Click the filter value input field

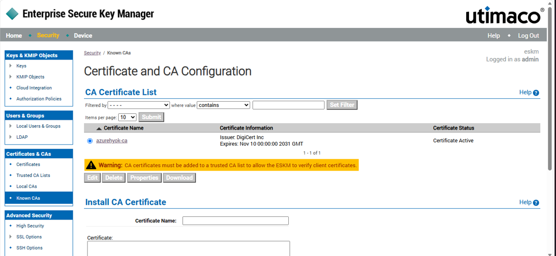pos(288,106)
